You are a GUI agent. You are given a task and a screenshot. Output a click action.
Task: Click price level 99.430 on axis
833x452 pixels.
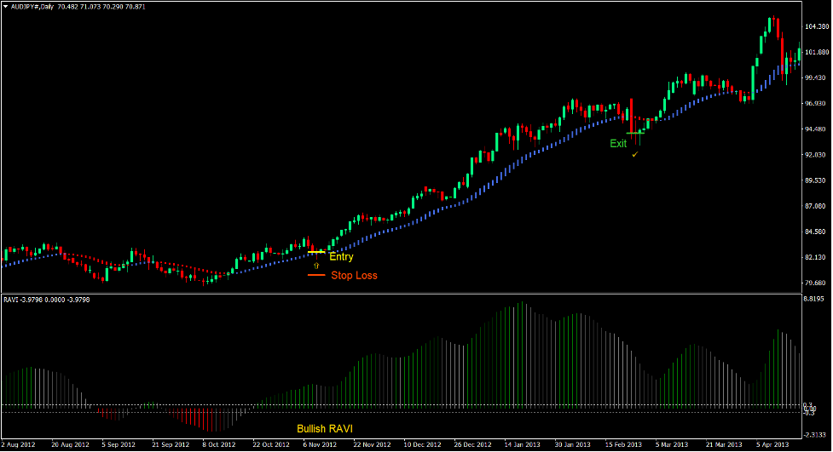[817, 77]
